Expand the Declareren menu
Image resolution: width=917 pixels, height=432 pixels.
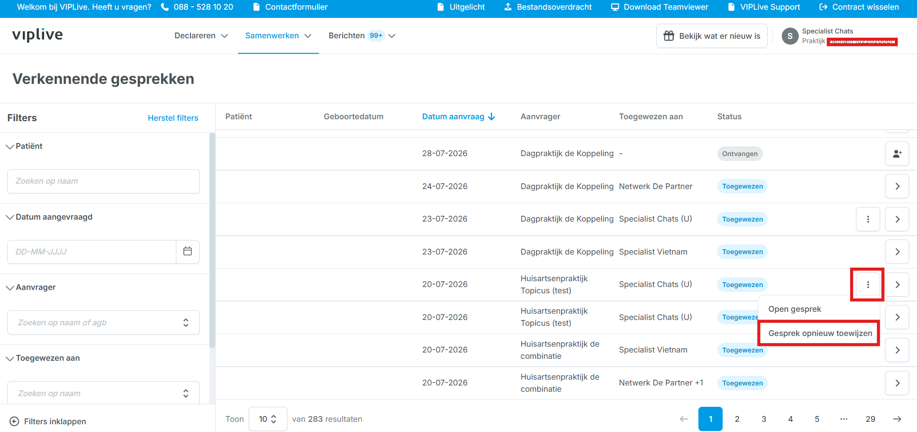[201, 36]
